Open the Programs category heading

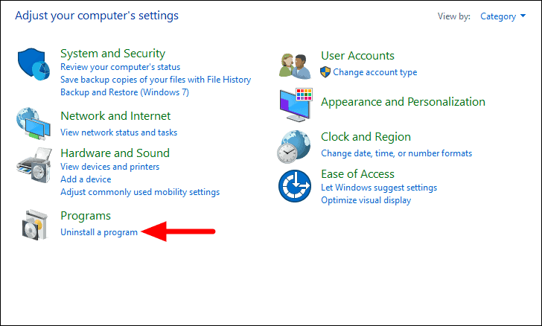point(86,216)
